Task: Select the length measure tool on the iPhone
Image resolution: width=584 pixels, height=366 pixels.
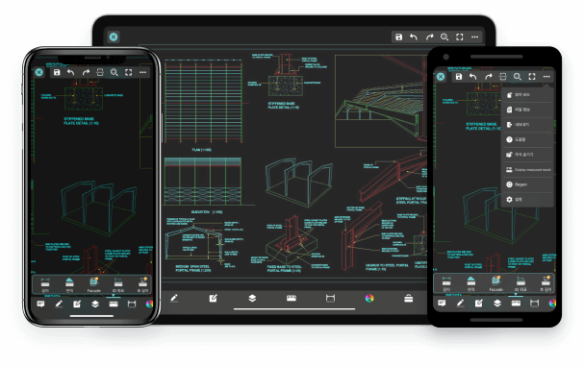Action: (45, 284)
